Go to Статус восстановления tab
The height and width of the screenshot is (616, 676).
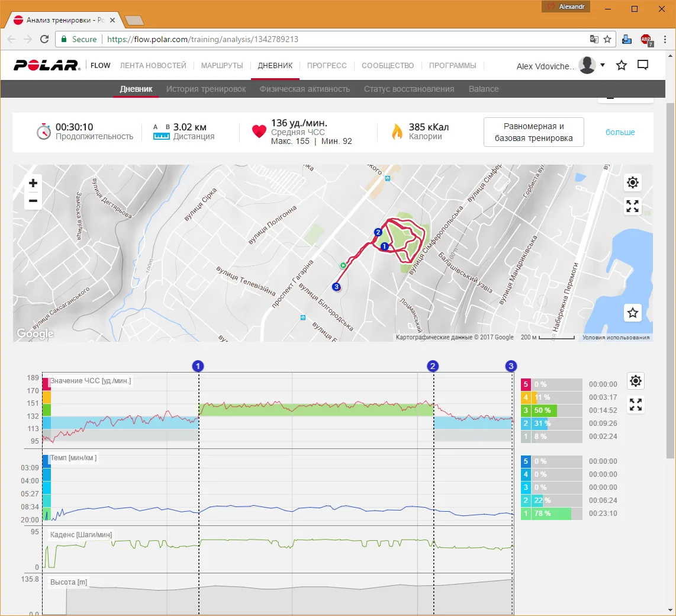[x=409, y=89]
